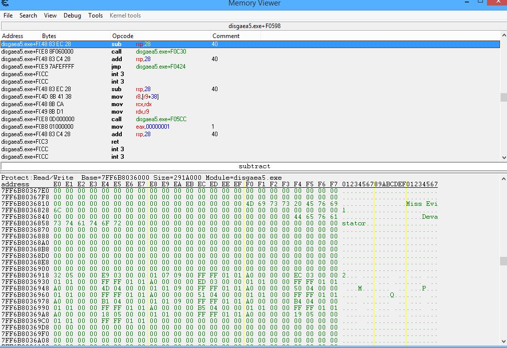Click the hex view scrollbar thumb

pyautogui.click(x=503, y=261)
